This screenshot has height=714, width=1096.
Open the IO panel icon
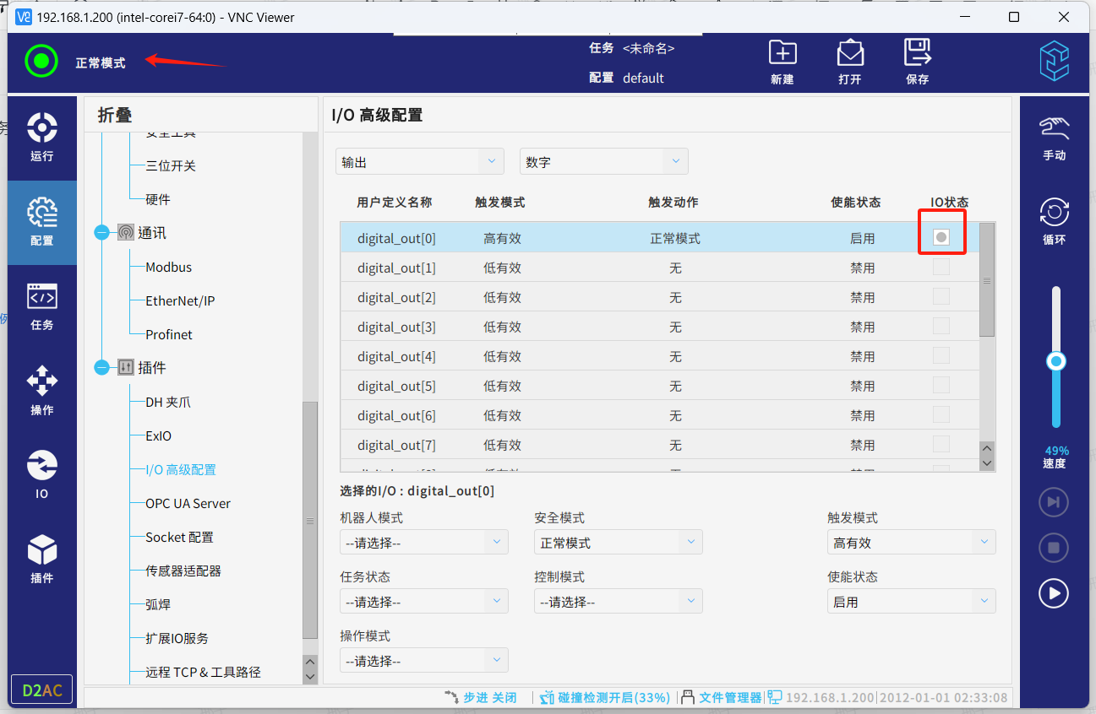click(41, 473)
